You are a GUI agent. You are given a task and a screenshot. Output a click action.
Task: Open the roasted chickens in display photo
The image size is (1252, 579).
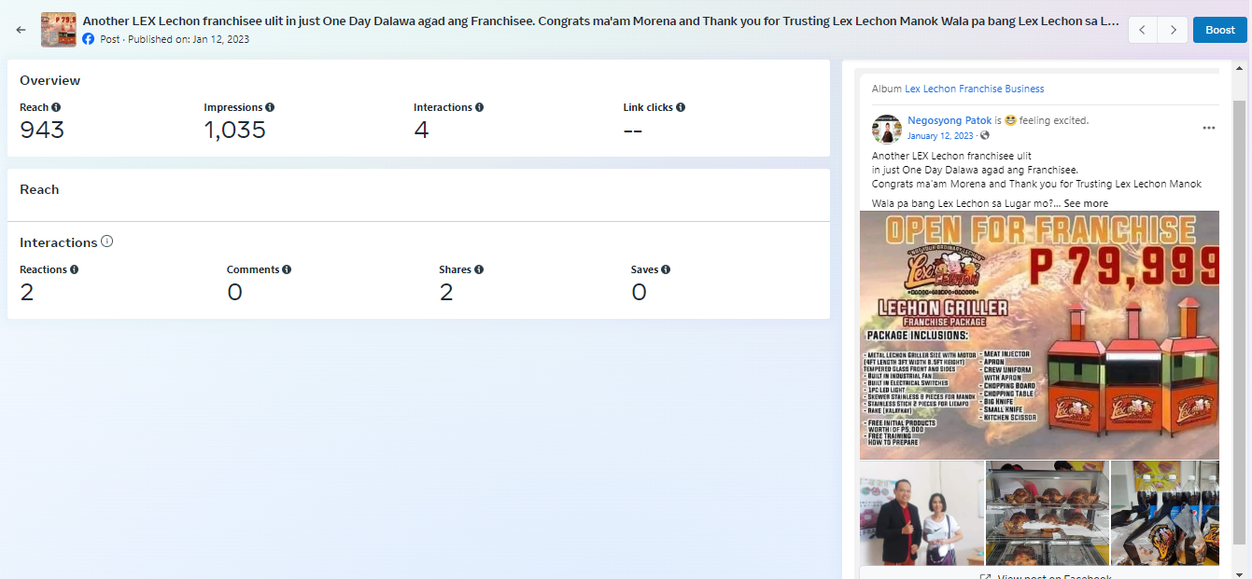click(1048, 513)
